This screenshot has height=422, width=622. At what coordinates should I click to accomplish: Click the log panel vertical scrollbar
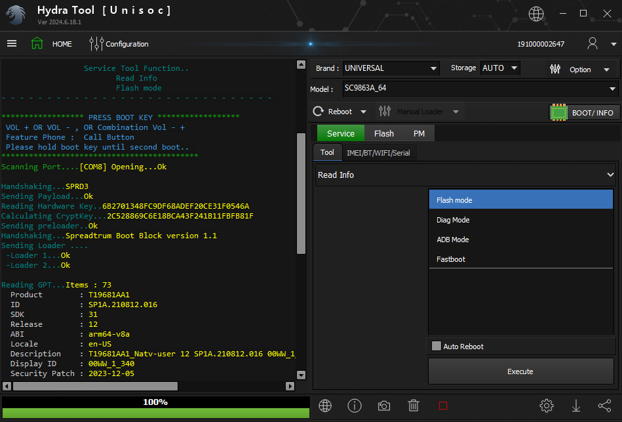(301, 193)
